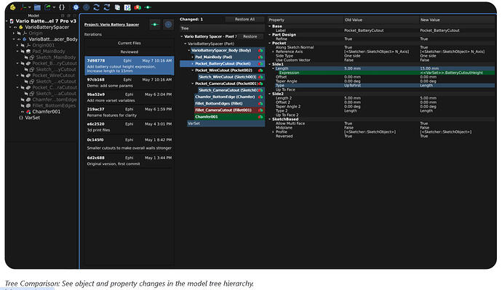Click the green commit button beside project title
This screenshot has width=502, height=290.
pyautogui.click(x=155, y=25)
